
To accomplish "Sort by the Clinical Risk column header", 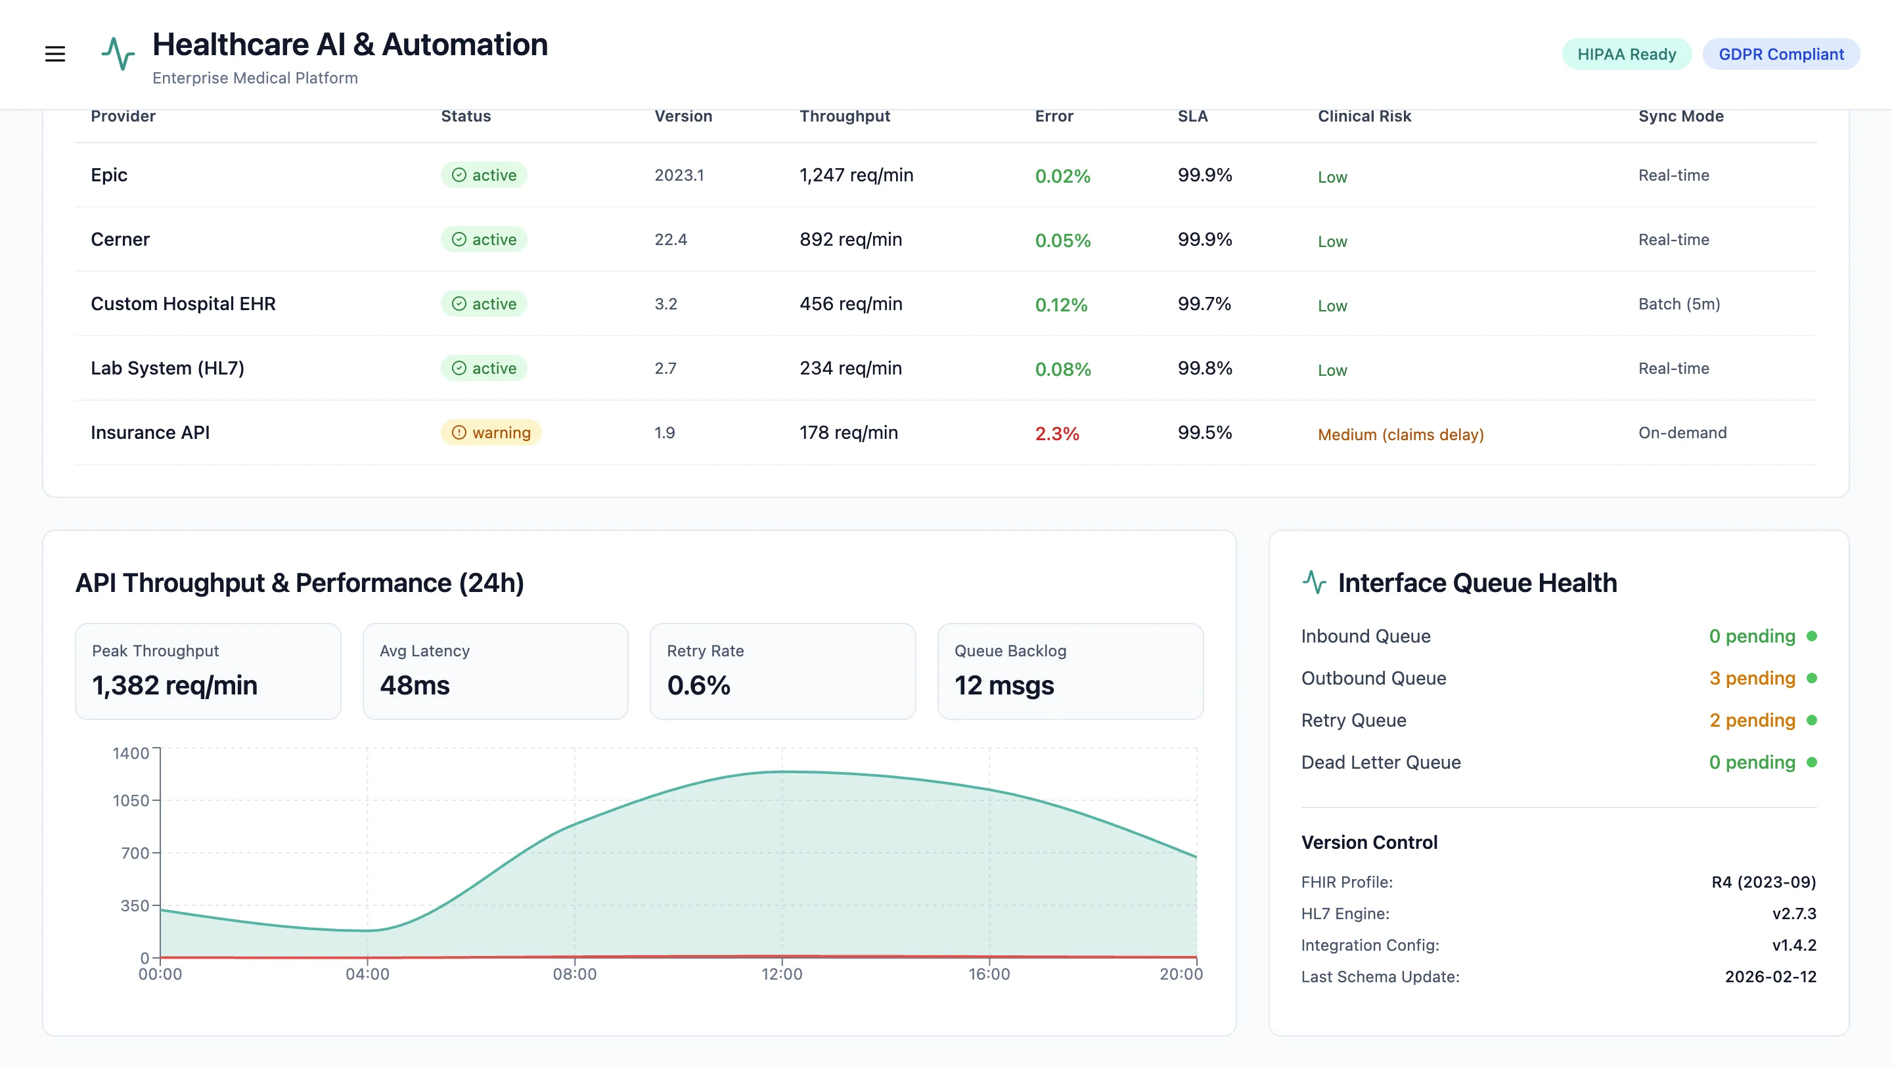I will (1364, 116).
